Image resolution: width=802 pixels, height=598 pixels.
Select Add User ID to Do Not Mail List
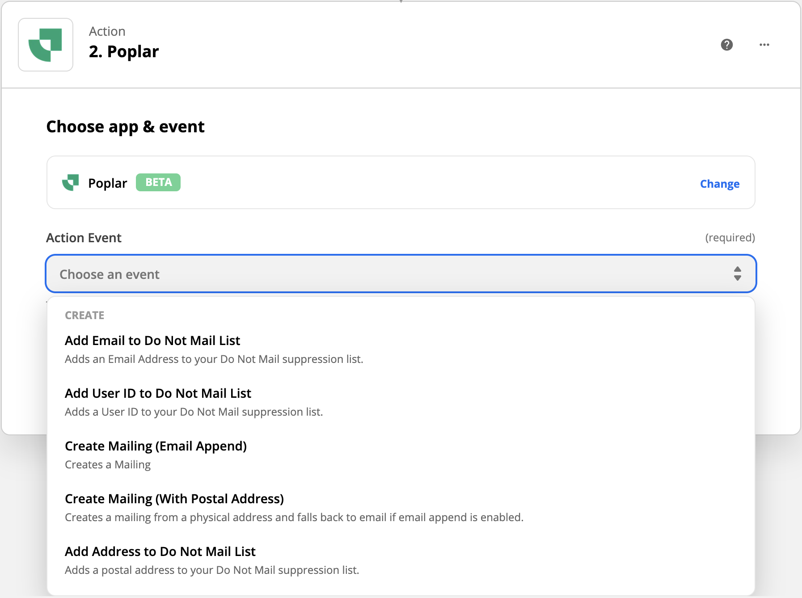pyautogui.click(x=158, y=393)
